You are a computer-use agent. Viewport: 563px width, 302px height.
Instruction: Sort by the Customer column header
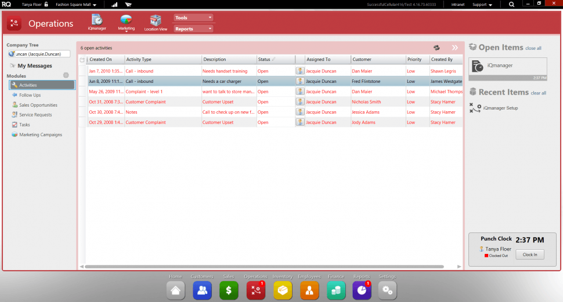(378, 60)
